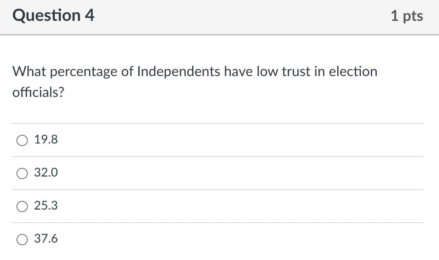Pick the 37.6 radio button

coord(22,239)
